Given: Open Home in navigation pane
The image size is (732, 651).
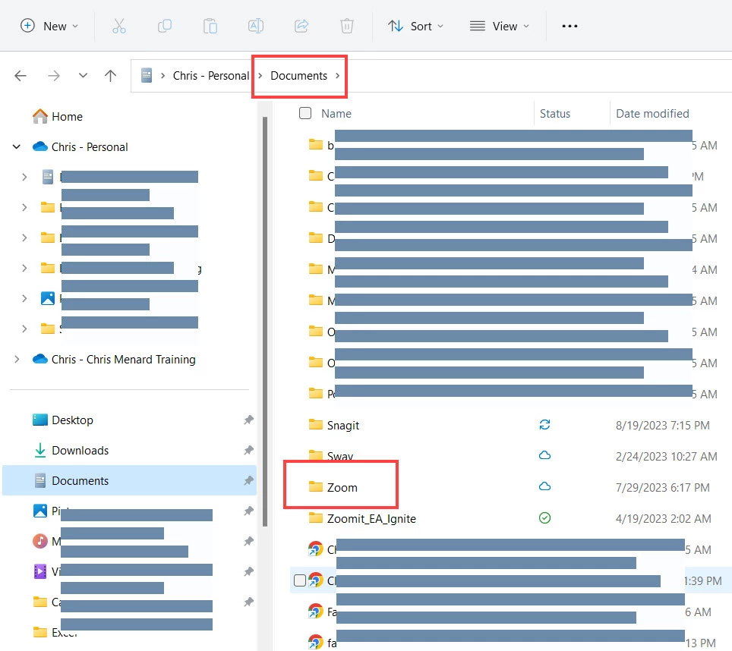Looking at the screenshot, I should pos(67,117).
